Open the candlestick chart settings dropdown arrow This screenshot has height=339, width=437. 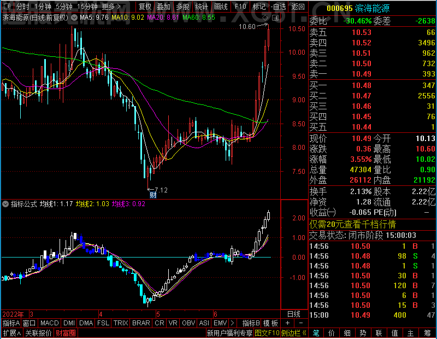pos(74,17)
